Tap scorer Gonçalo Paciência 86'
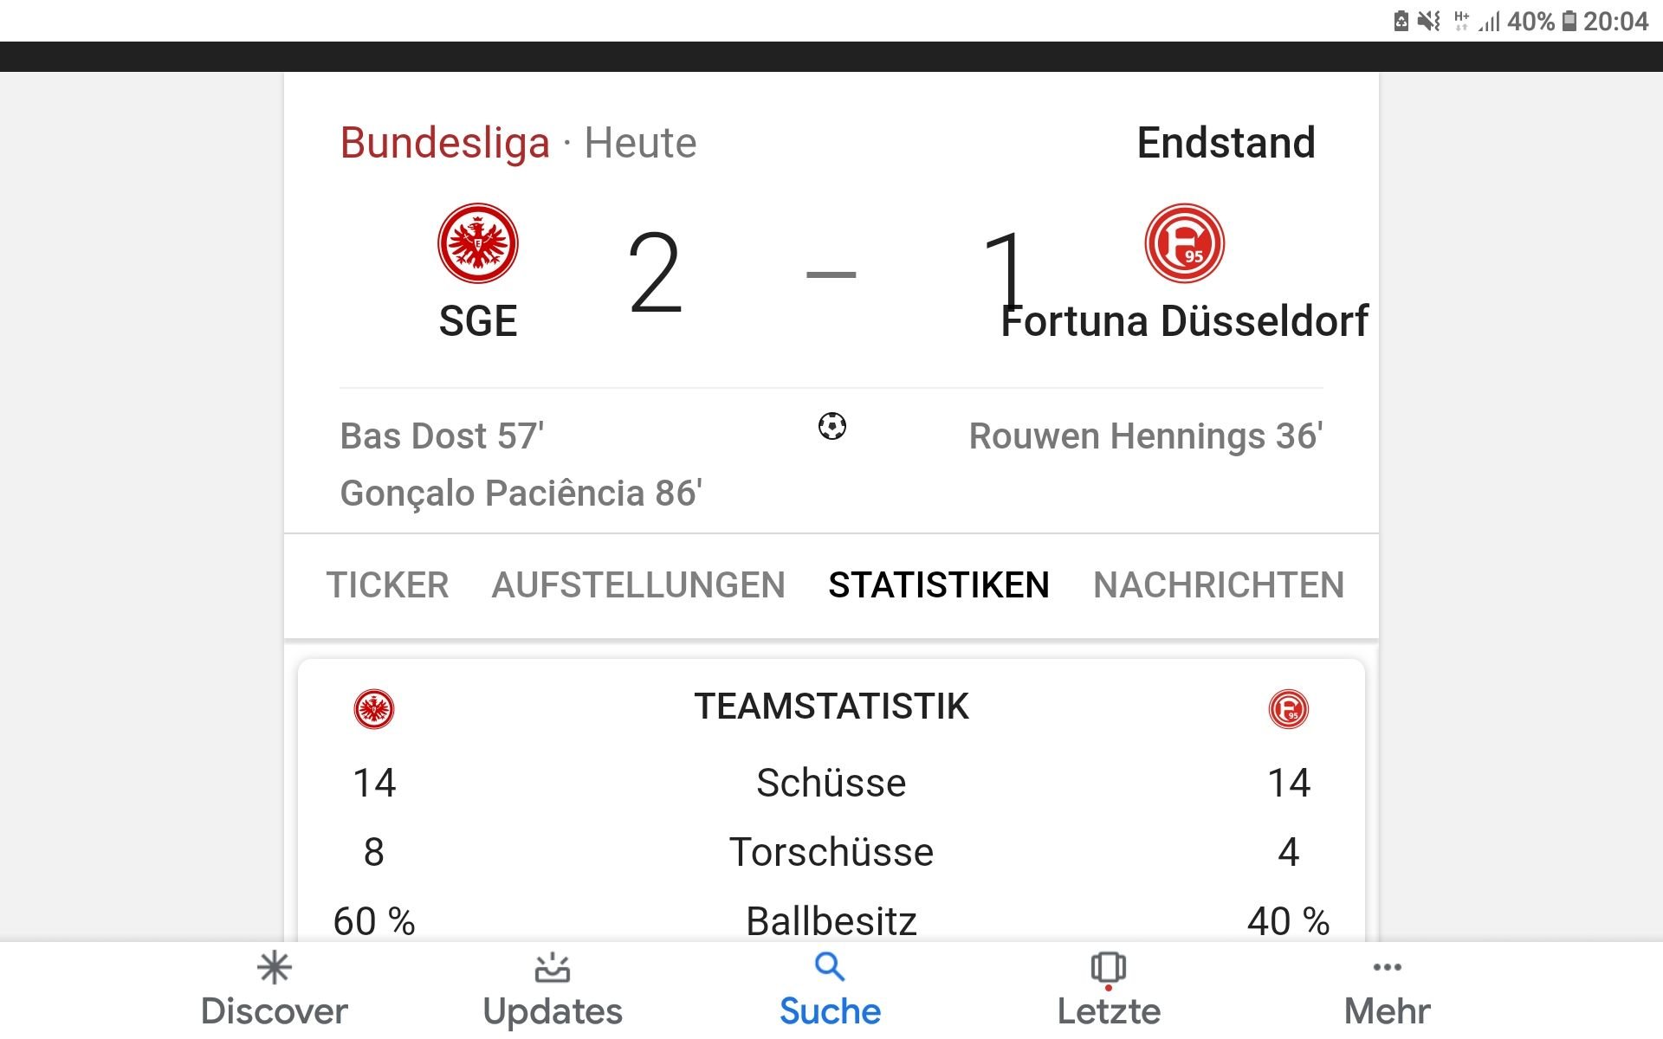Viewport: 1663px width, 1039px height. (x=521, y=494)
